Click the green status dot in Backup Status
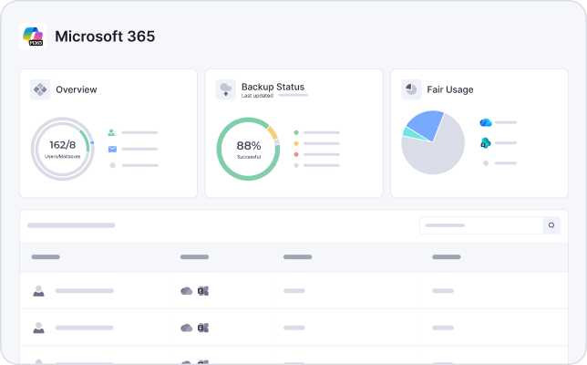 pos(296,132)
